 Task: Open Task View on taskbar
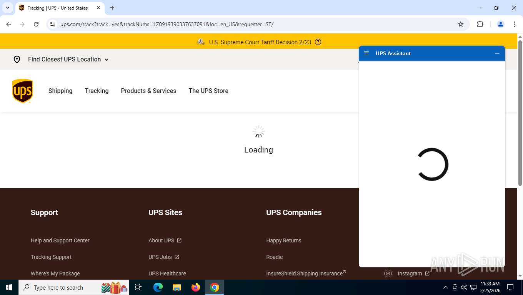click(x=138, y=287)
